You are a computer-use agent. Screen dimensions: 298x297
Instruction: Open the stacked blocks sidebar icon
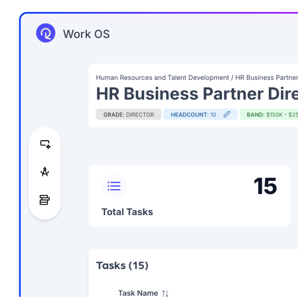click(x=45, y=200)
